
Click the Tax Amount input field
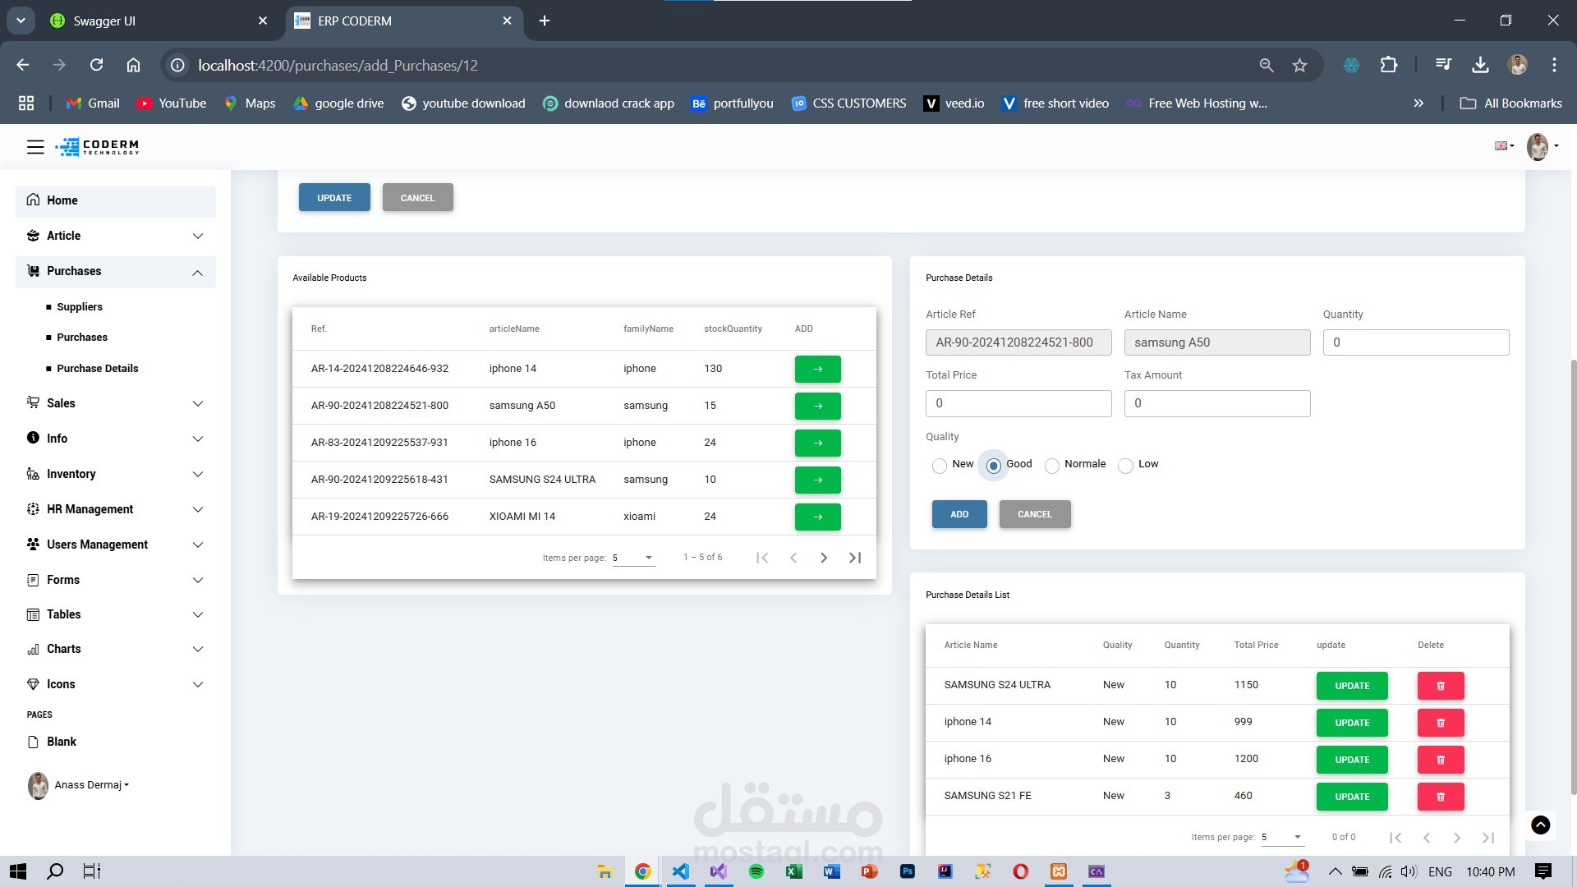[1217, 403]
